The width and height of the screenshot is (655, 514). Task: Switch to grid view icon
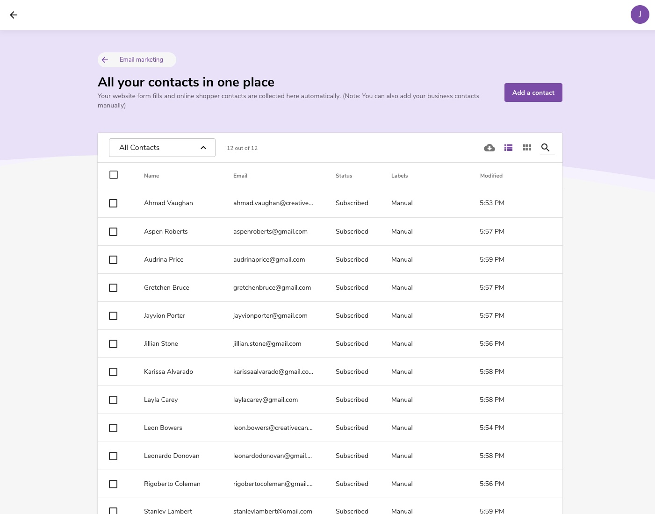coord(527,148)
